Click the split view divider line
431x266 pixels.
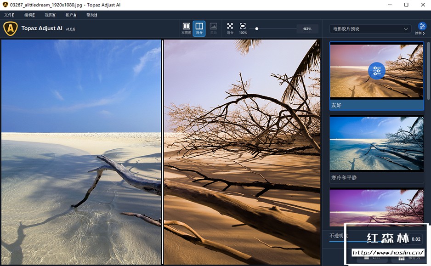tap(162, 152)
